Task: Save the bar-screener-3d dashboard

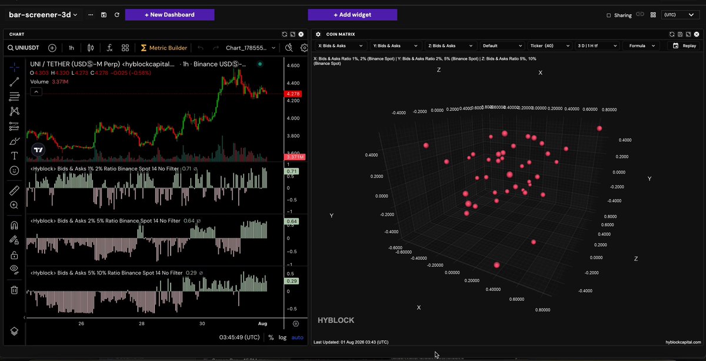Action: tap(104, 15)
